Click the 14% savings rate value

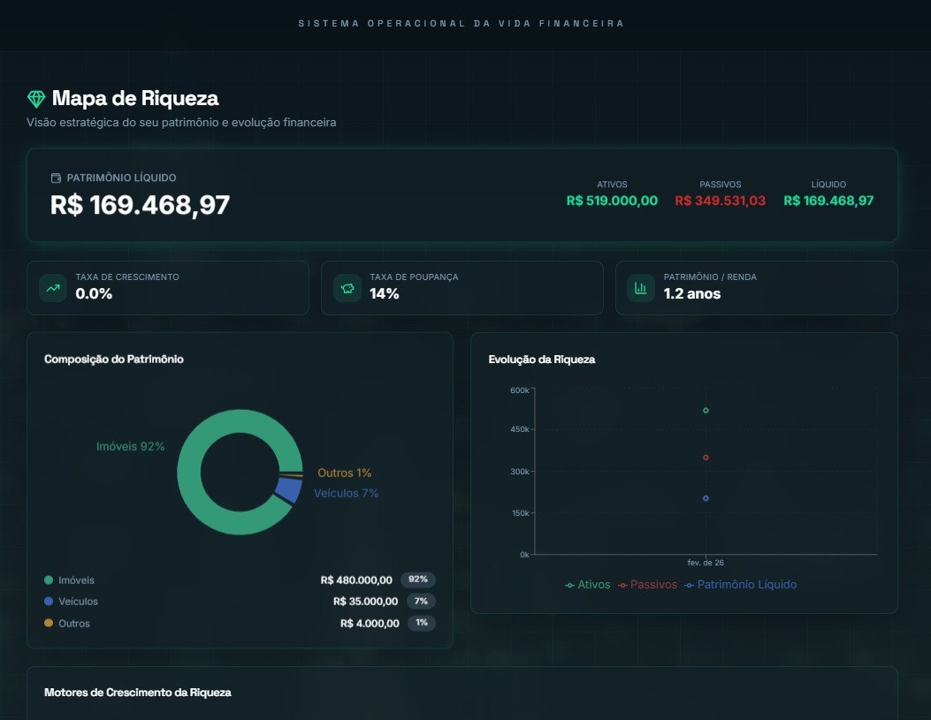(384, 293)
